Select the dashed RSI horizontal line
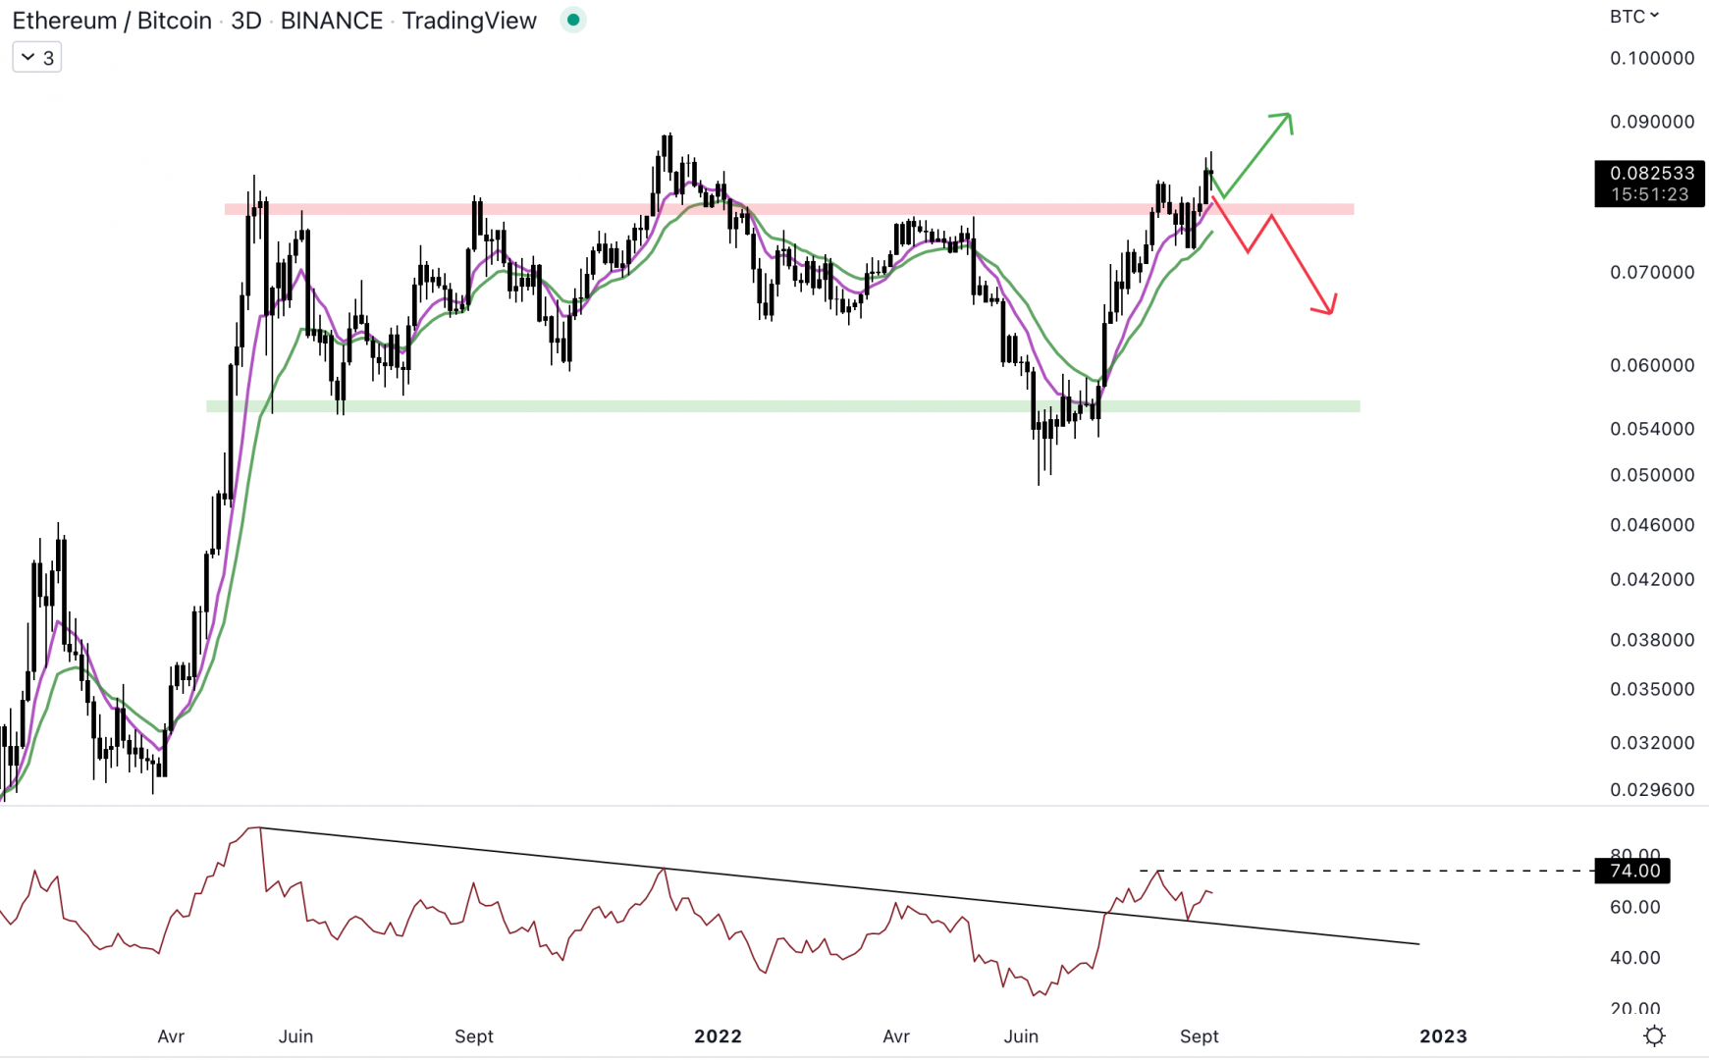Image resolution: width=1709 pixels, height=1060 pixels. [x=1368, y=871]
